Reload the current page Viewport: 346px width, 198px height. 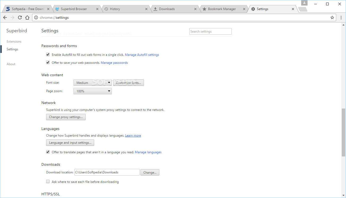pos(20,17)
